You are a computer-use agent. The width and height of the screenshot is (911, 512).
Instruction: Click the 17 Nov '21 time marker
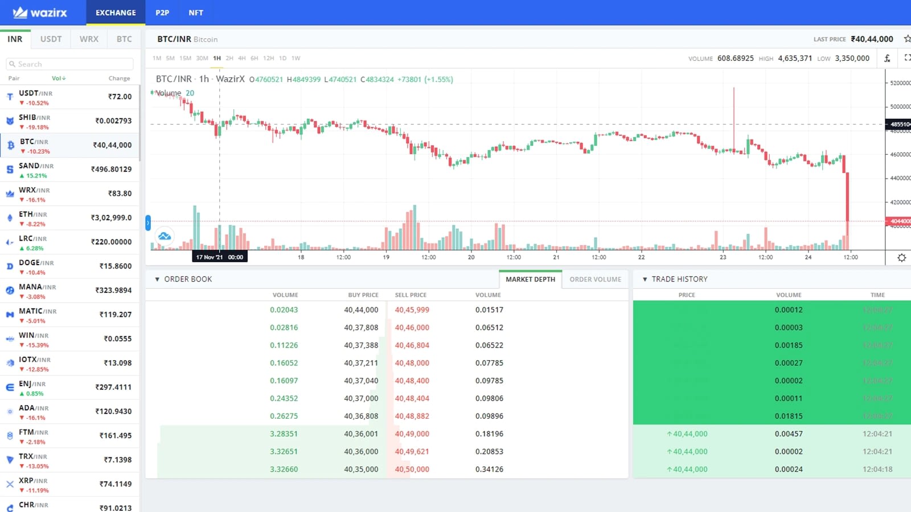point(220,257)
